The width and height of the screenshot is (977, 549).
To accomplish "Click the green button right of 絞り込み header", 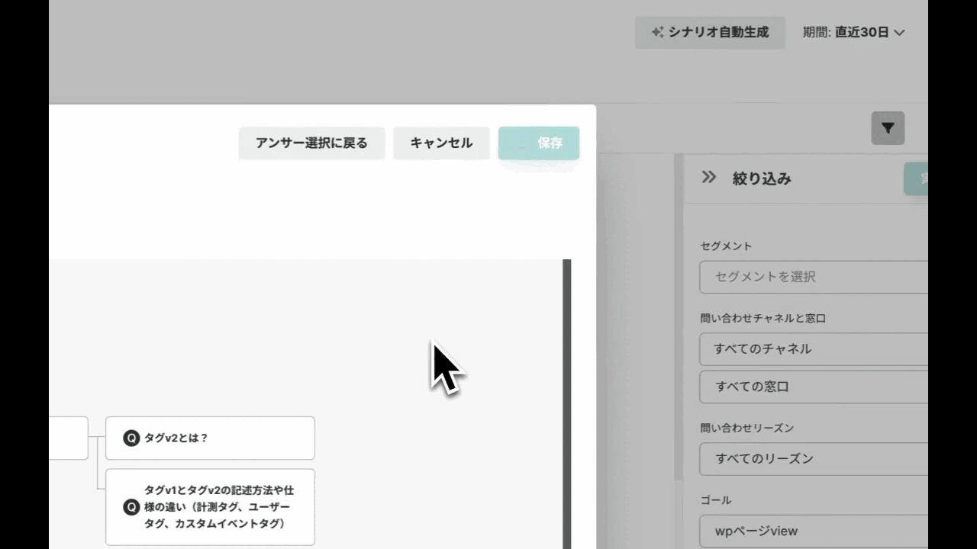I will [916, 179].
